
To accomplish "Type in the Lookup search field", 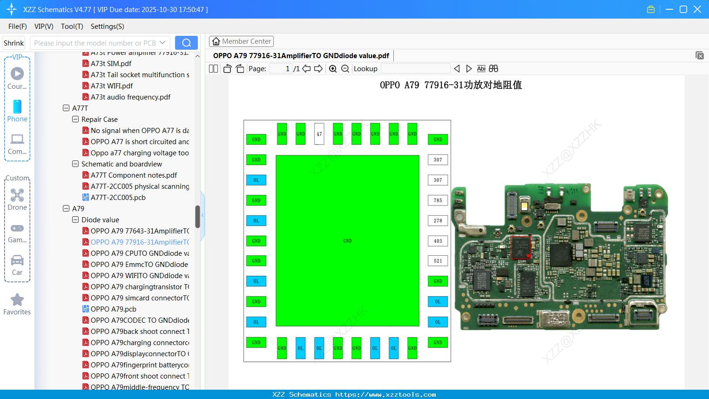I will [x=415, y=68].
